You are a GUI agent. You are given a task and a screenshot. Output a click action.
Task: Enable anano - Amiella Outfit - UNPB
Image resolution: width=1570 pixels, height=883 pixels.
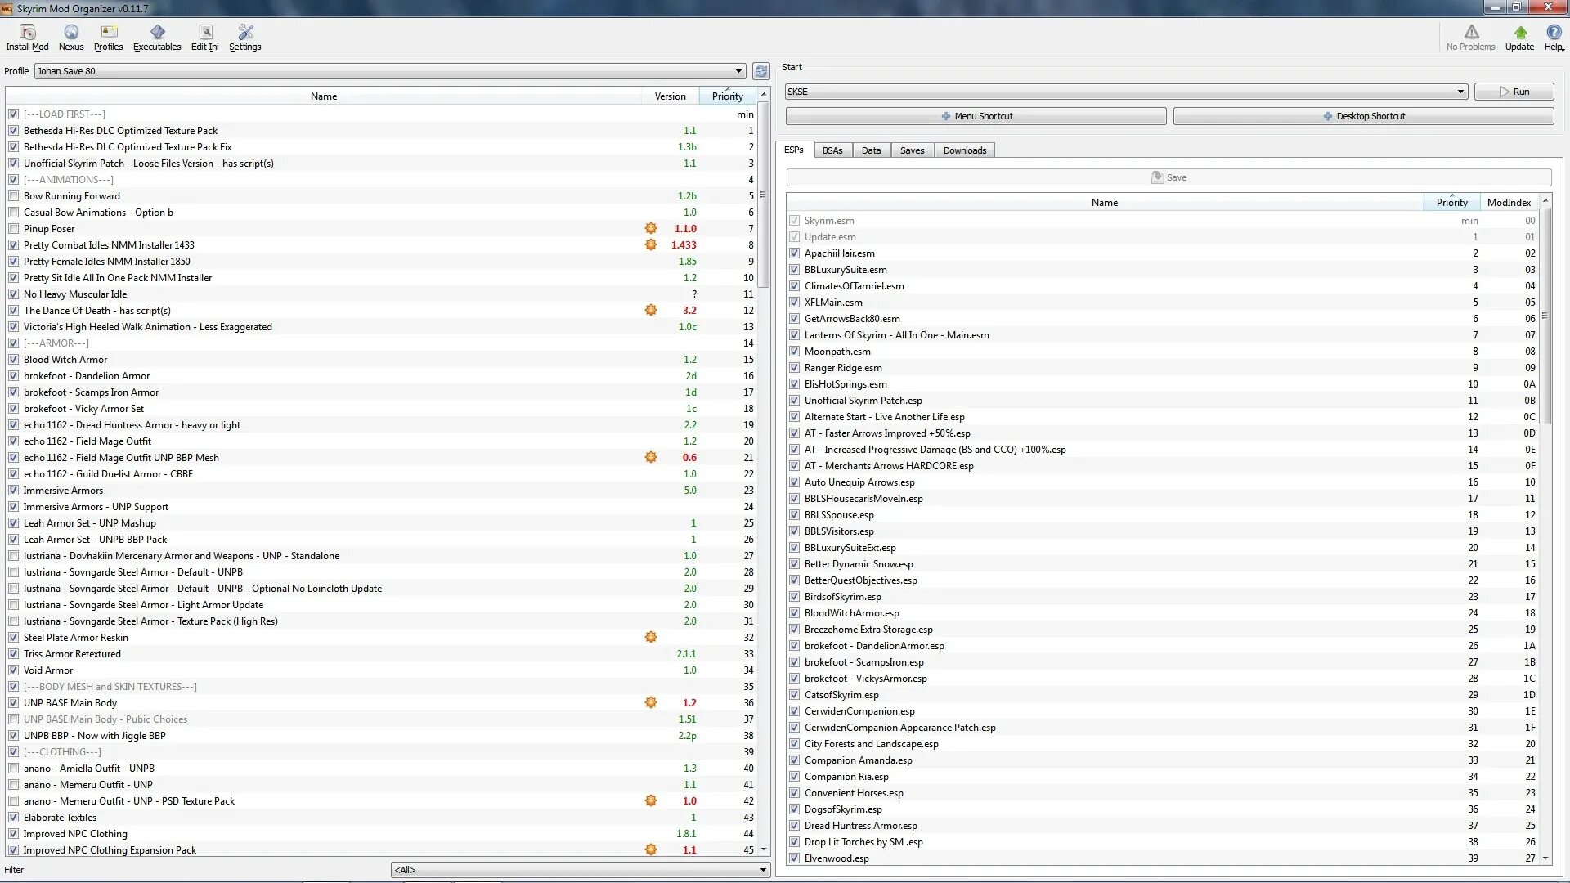(x=14, y=769)
